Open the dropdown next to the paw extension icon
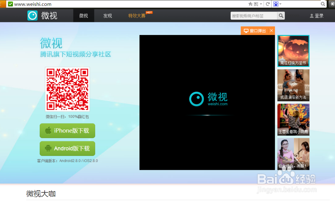The image size is (335, 201). [281, 4]
